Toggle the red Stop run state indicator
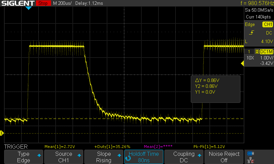 [43, 3]
